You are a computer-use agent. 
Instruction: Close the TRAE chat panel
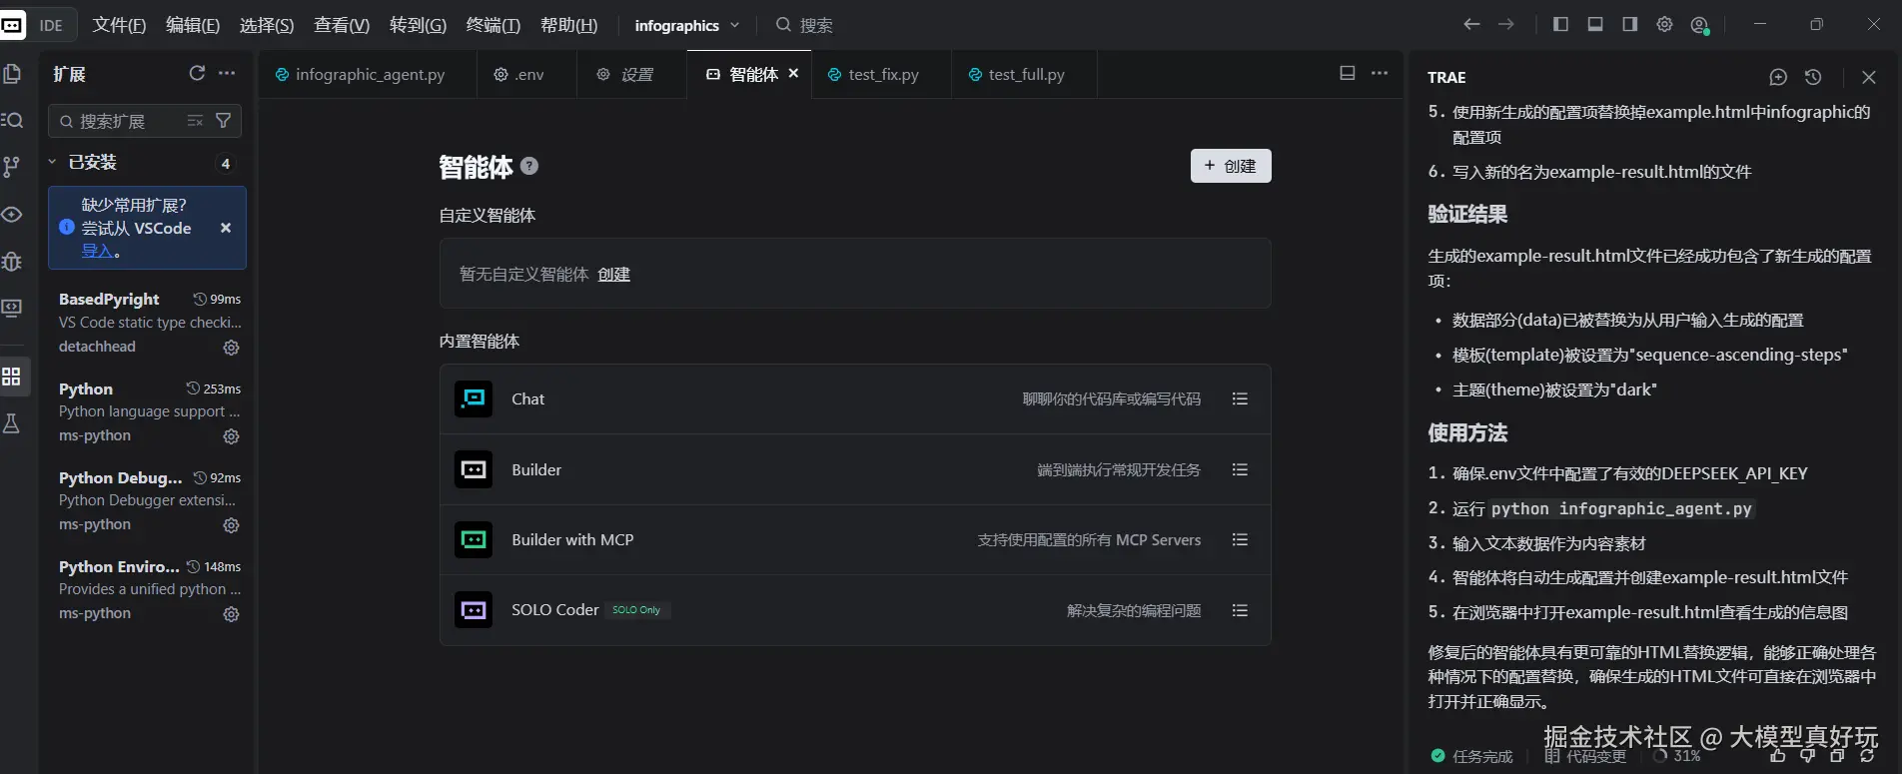(1869, 77)
